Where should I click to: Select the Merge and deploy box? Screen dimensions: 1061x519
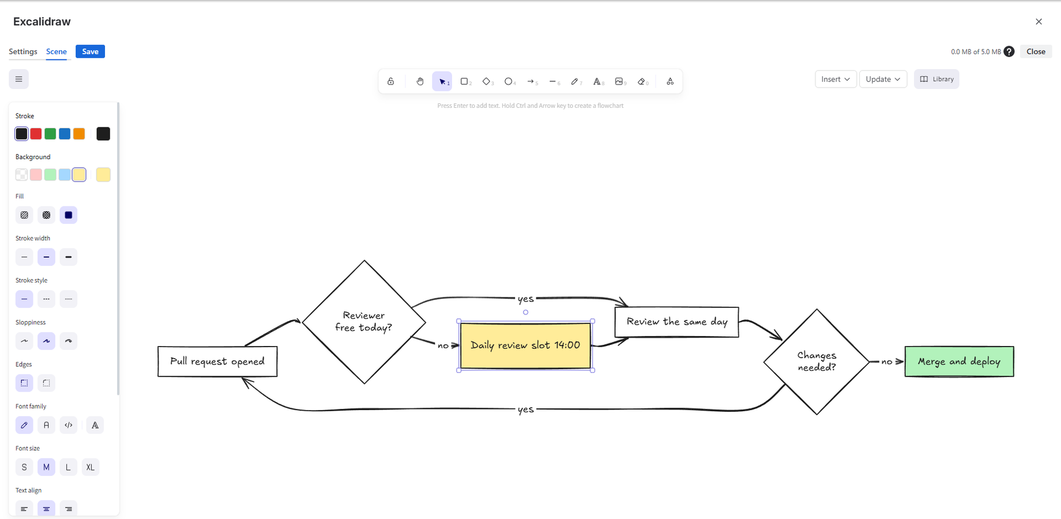coord(959,362)
